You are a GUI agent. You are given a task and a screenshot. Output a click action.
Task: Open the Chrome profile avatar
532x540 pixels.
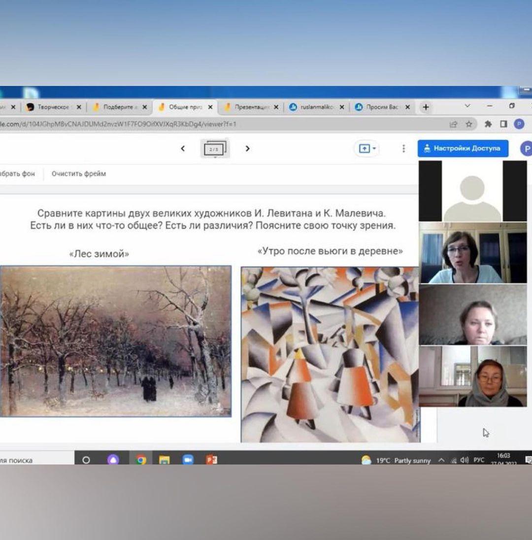(519, 124)
